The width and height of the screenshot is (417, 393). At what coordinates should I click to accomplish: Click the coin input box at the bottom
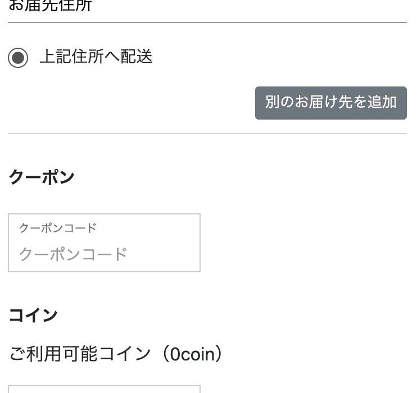(x=104, y=389)
